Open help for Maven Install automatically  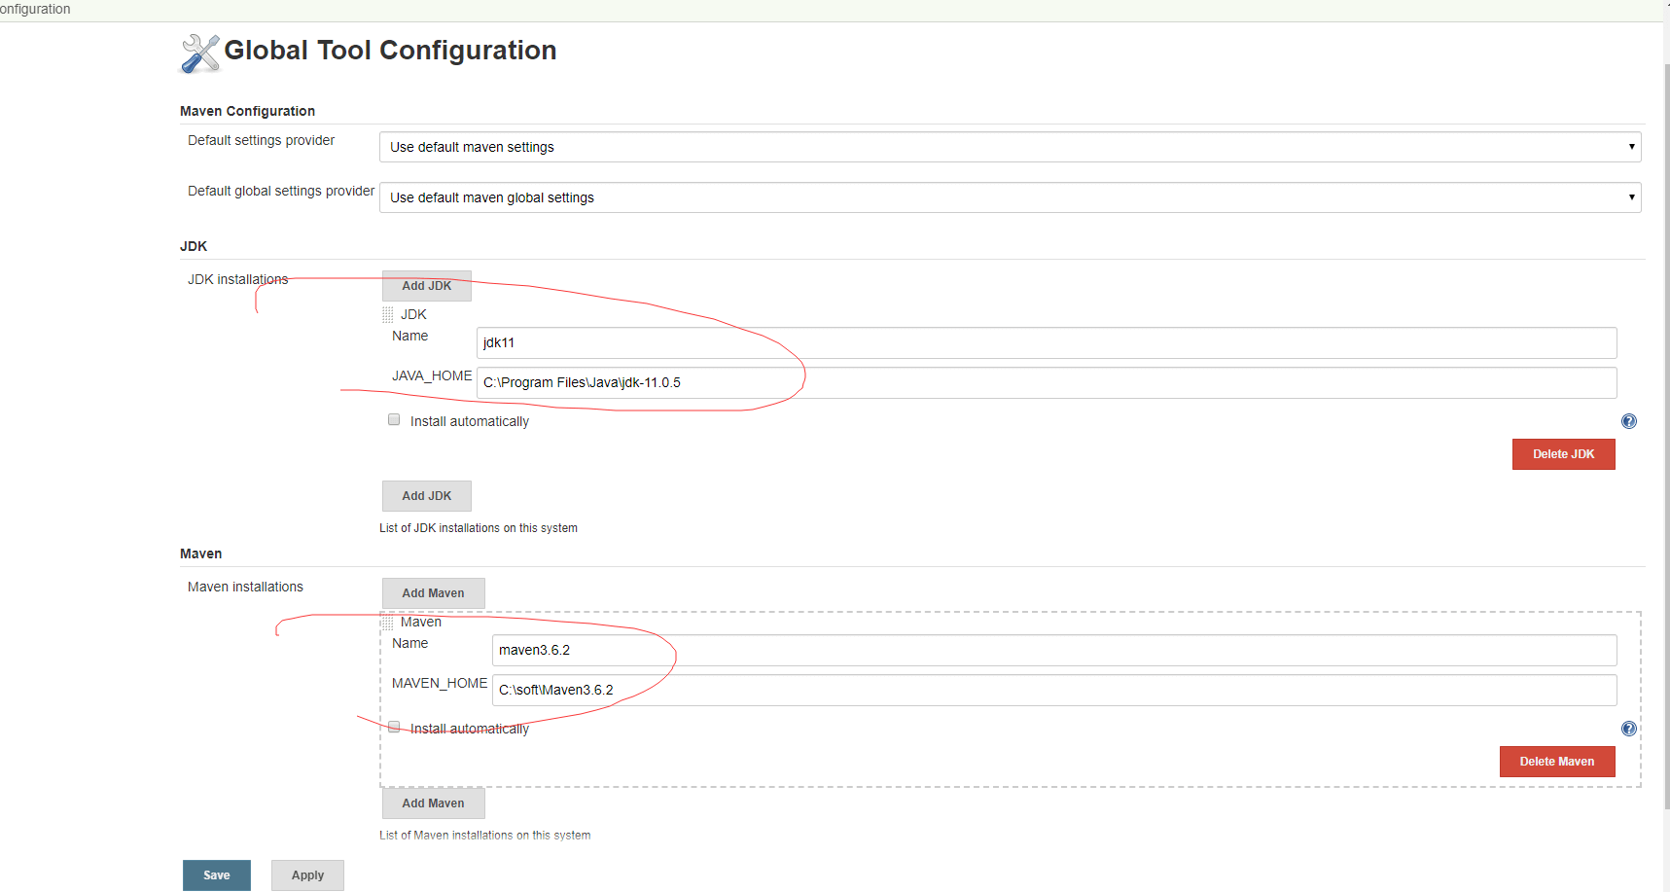pyautogui.click(x=1628, y=729)
